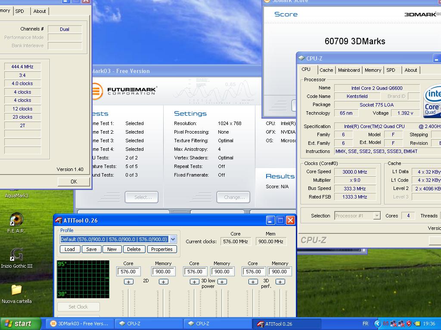Edit the 3D perf. Memory field
Screen dimensions: 441x330
coord(280,272)
